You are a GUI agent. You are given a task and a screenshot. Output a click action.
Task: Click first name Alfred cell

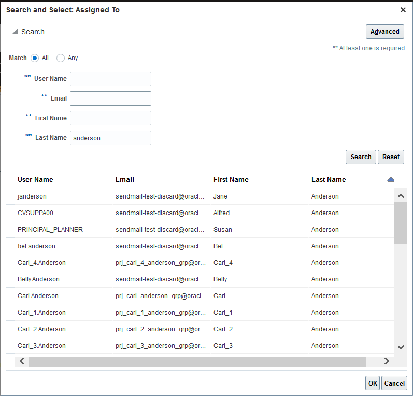click(x=260, y=213)
